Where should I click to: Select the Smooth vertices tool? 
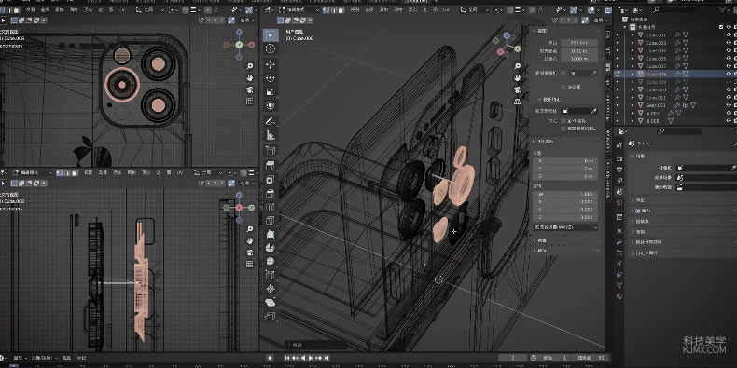click(x=271, y=261)
